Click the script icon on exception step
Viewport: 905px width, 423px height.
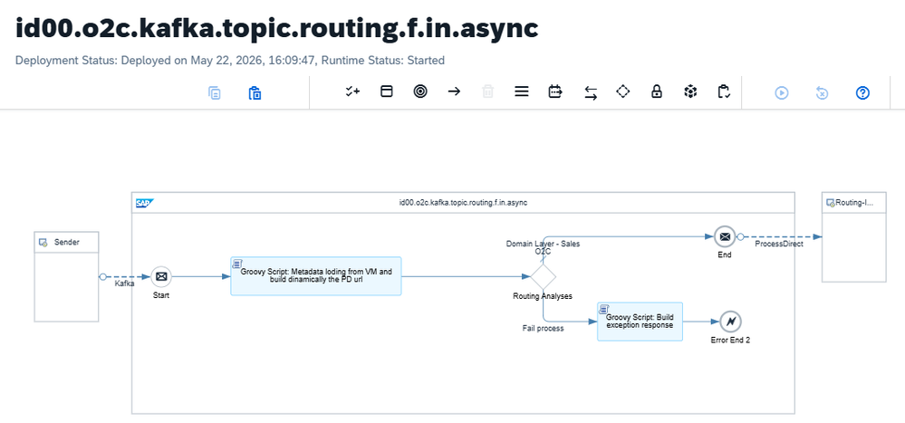point(603,309)
